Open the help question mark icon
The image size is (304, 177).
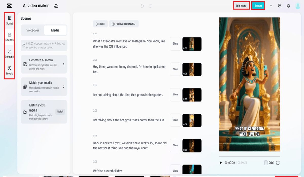(x=288, y=6)
